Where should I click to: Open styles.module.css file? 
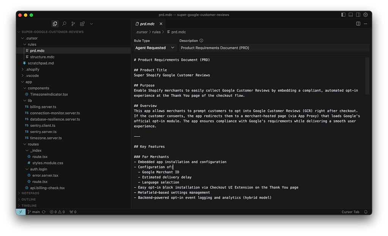47,163
